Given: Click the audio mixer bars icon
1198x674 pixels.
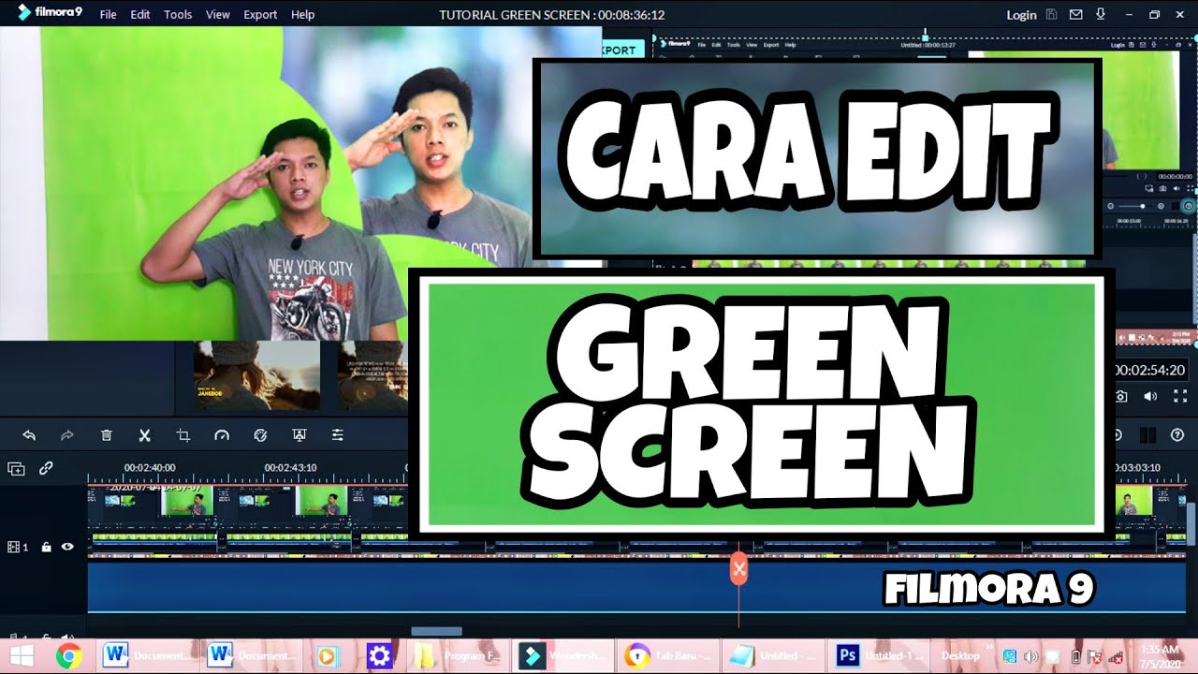Looking at the screenshot, I should pyautogui.click(x=1148, y=435).
